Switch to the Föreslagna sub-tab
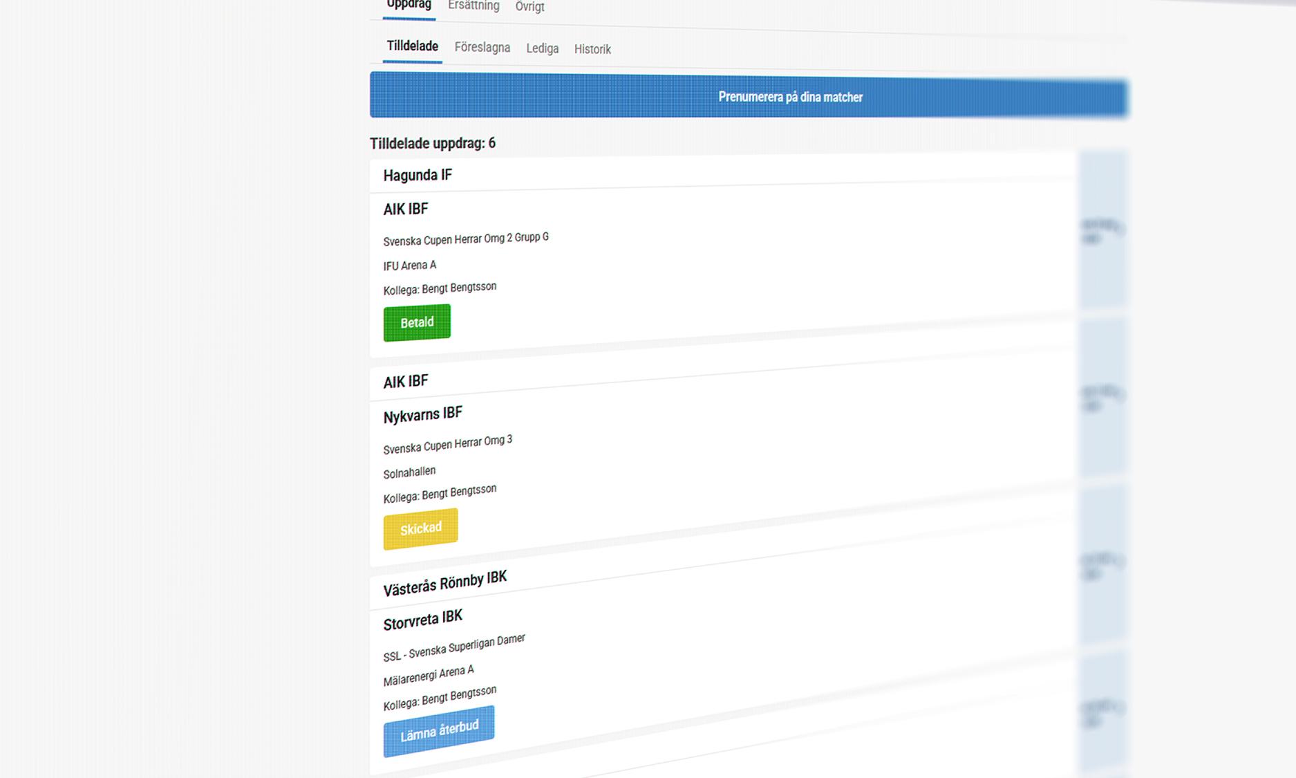The width and height of the screenshot is (1296, 778). click(x=482, y=48)
